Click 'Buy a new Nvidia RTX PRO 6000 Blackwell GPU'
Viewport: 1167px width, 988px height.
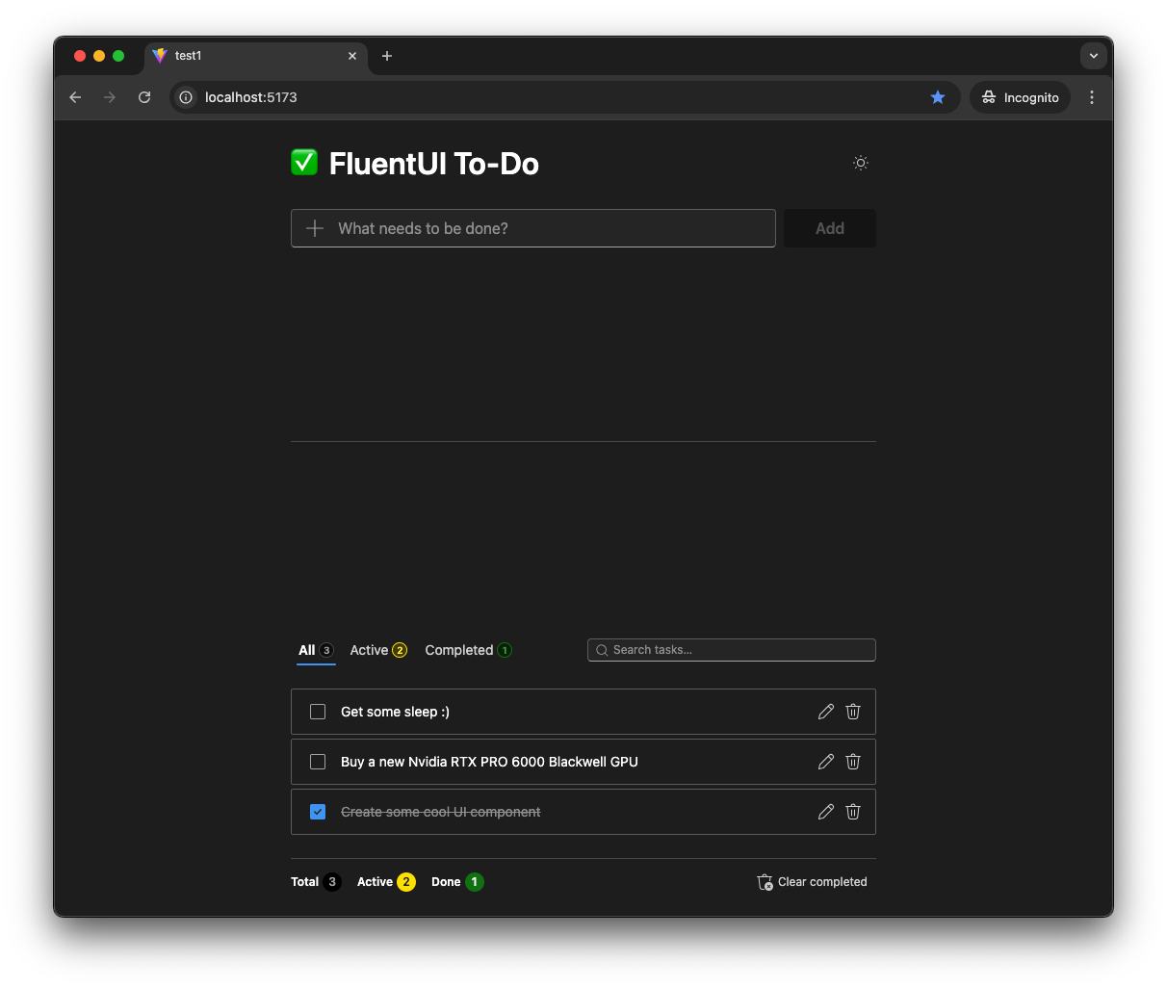click(489, 762)
